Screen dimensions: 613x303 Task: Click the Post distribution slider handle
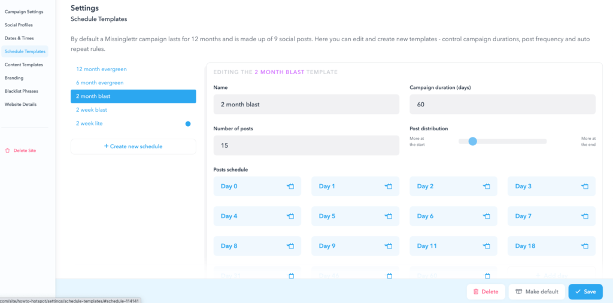[x=472, y=142]
